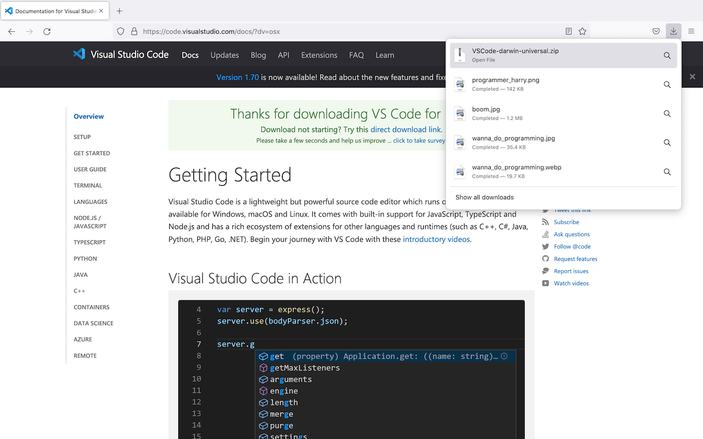Open Learn in the top navigation
The image size is (703, 439).
click(x=385, y=55)
